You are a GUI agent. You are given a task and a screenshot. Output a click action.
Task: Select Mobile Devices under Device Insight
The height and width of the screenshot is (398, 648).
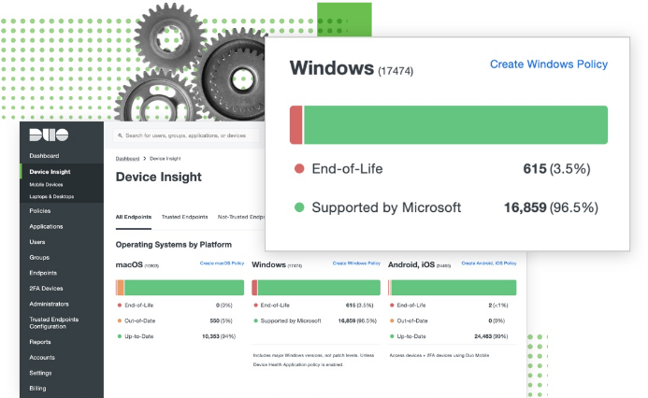coord(46,185)
